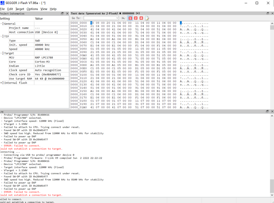This screenshot has width=274, height=203.
Task: Minimize the J-Flash window
Action: point(246,3)
